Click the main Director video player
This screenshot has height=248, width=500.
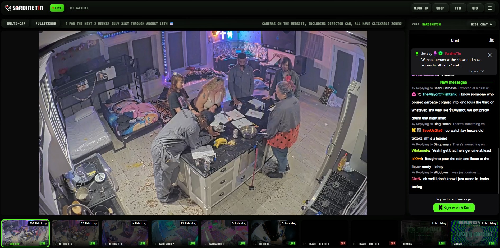pyautogui.click(x=203, y=123)
